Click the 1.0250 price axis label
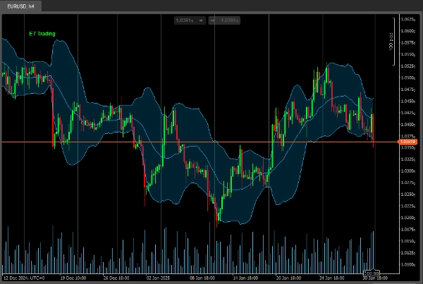Viewport: 423px width, 284px height. [x=407, y=195]
